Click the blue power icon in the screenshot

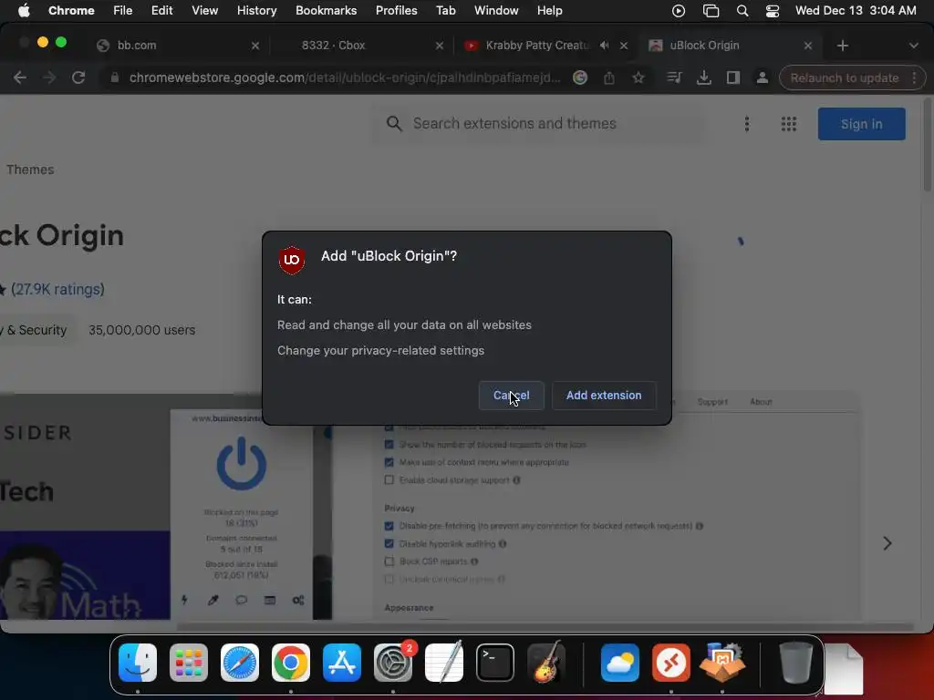pyautogui.click(x=241, y=464)
